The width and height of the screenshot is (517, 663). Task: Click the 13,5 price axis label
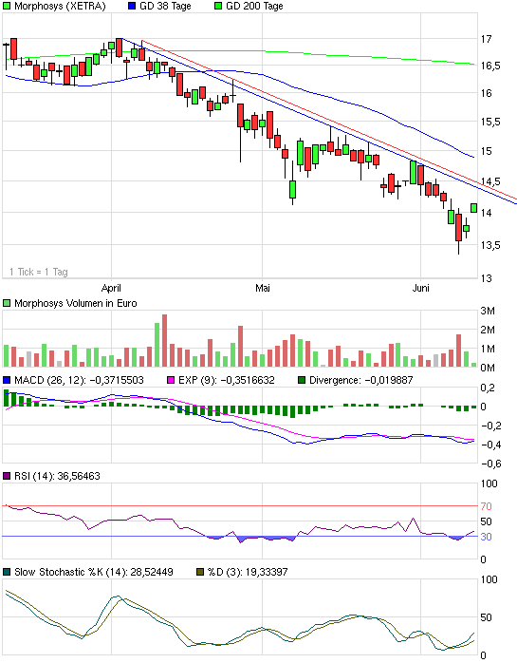coord(490,245)
